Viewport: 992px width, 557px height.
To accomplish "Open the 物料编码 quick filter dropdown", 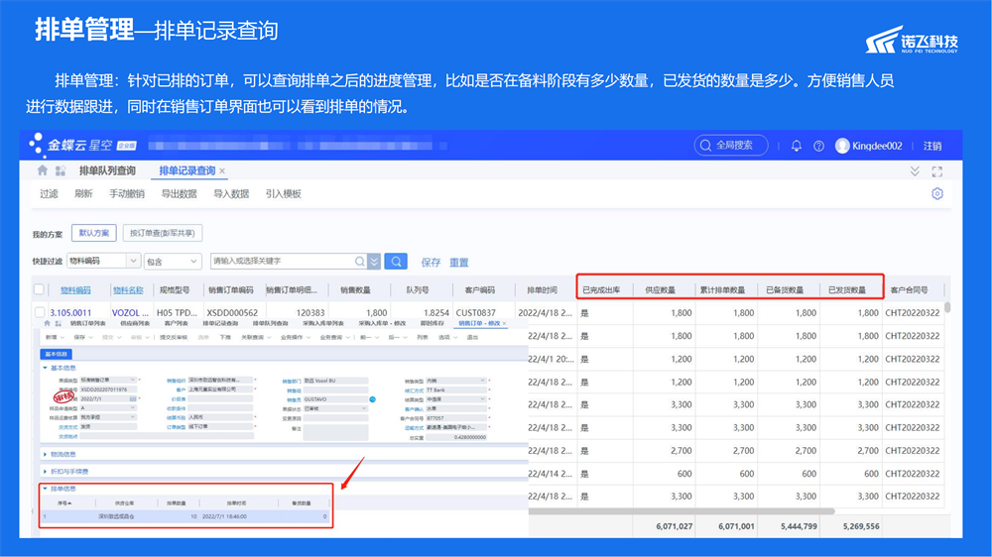I will coord(133,261).
